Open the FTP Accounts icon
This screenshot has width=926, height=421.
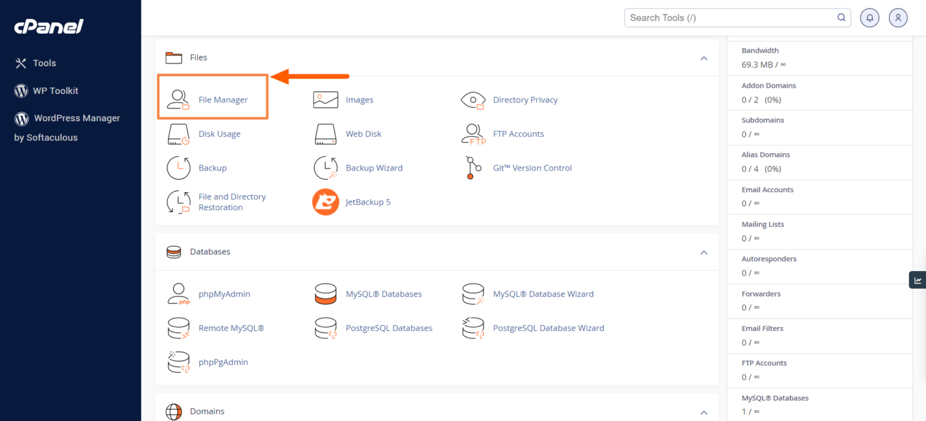[x=473, y=134]
